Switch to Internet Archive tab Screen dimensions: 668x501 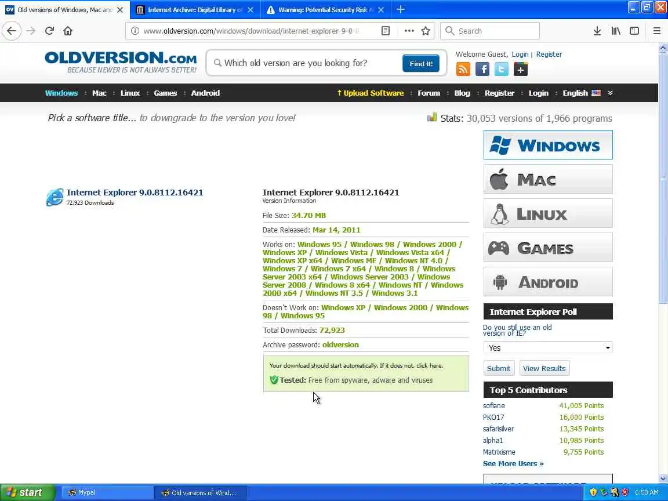click(x=195, y=9)
